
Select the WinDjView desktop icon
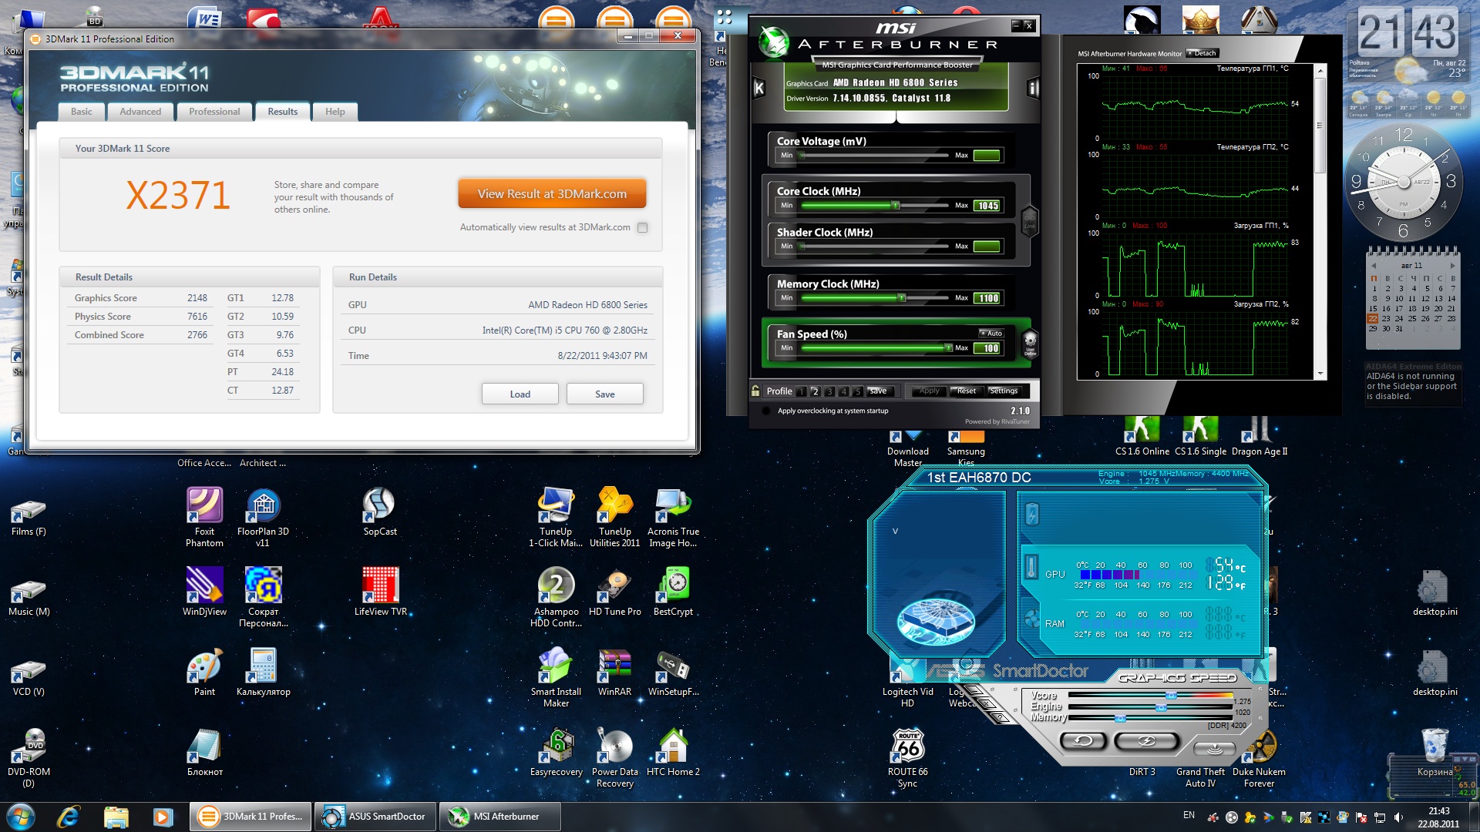click(204, 592)
